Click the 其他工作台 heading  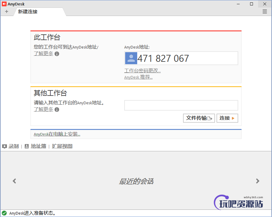click(50, 93)
